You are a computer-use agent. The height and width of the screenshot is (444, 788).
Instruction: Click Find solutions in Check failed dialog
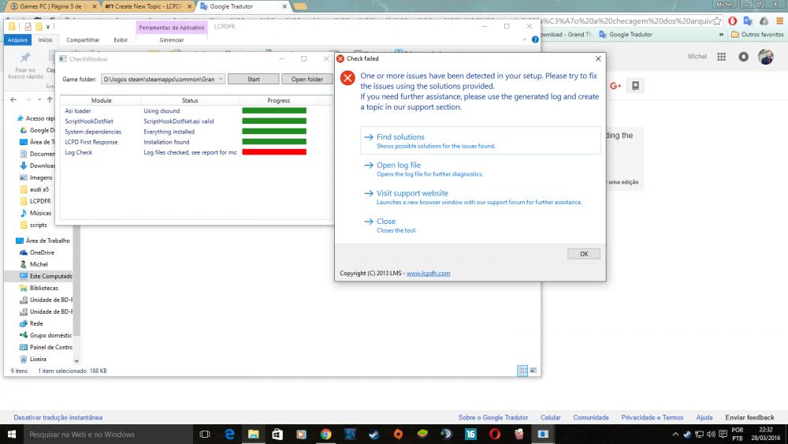click(480, 140)
